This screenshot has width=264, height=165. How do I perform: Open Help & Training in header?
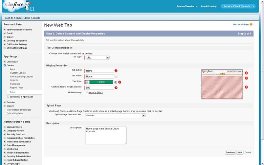[x=208, y=6]
